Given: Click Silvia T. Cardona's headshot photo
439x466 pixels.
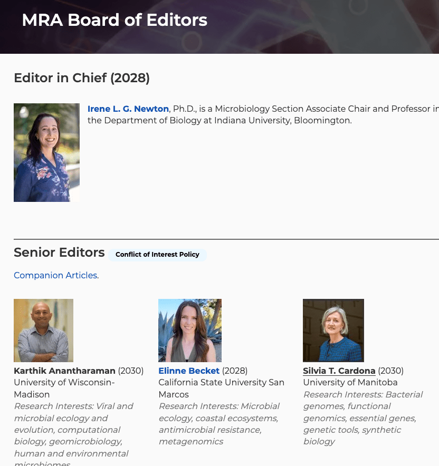Looking at the screenshot, I should coord(333,331).
